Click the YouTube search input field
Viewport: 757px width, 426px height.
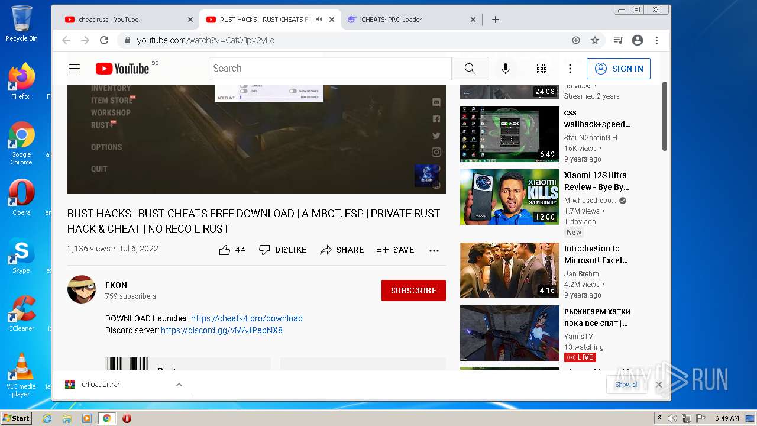click(x=330, y=69)
